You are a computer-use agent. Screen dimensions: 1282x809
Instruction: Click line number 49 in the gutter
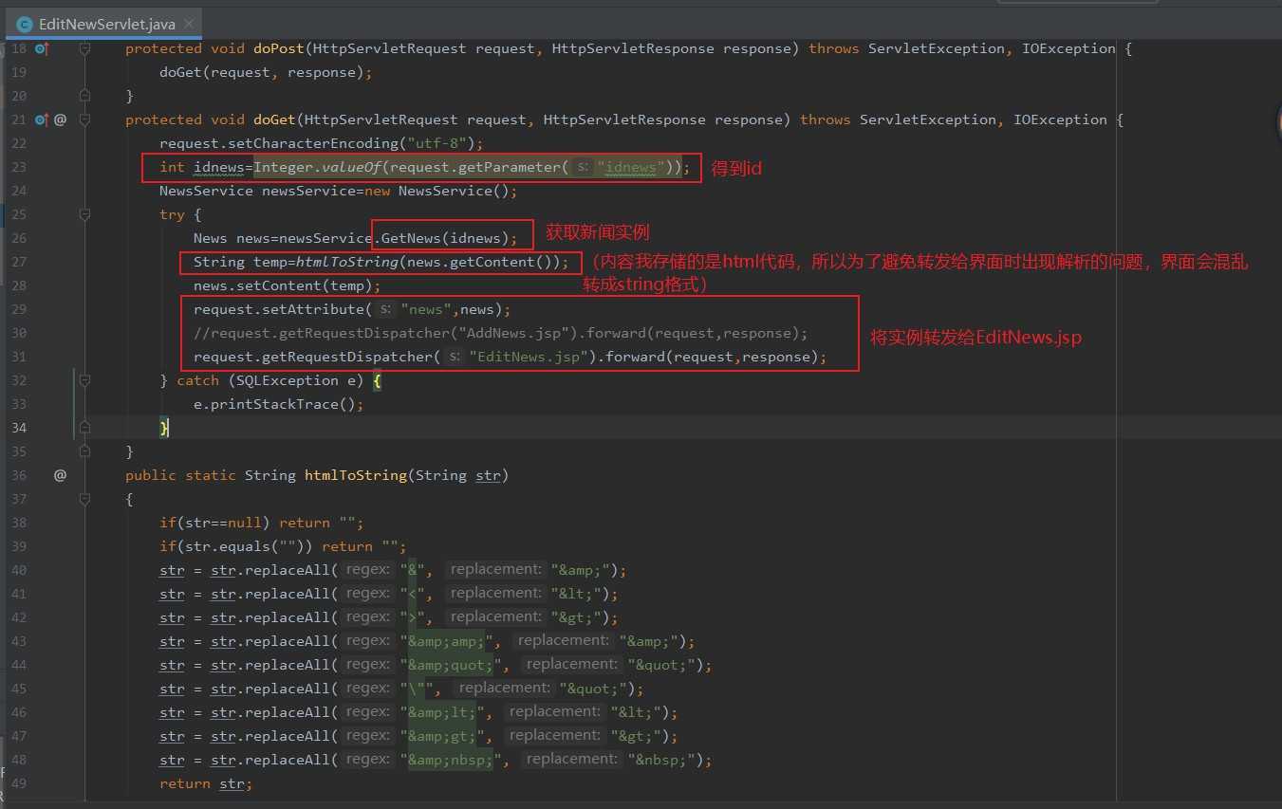pos(19,783)
